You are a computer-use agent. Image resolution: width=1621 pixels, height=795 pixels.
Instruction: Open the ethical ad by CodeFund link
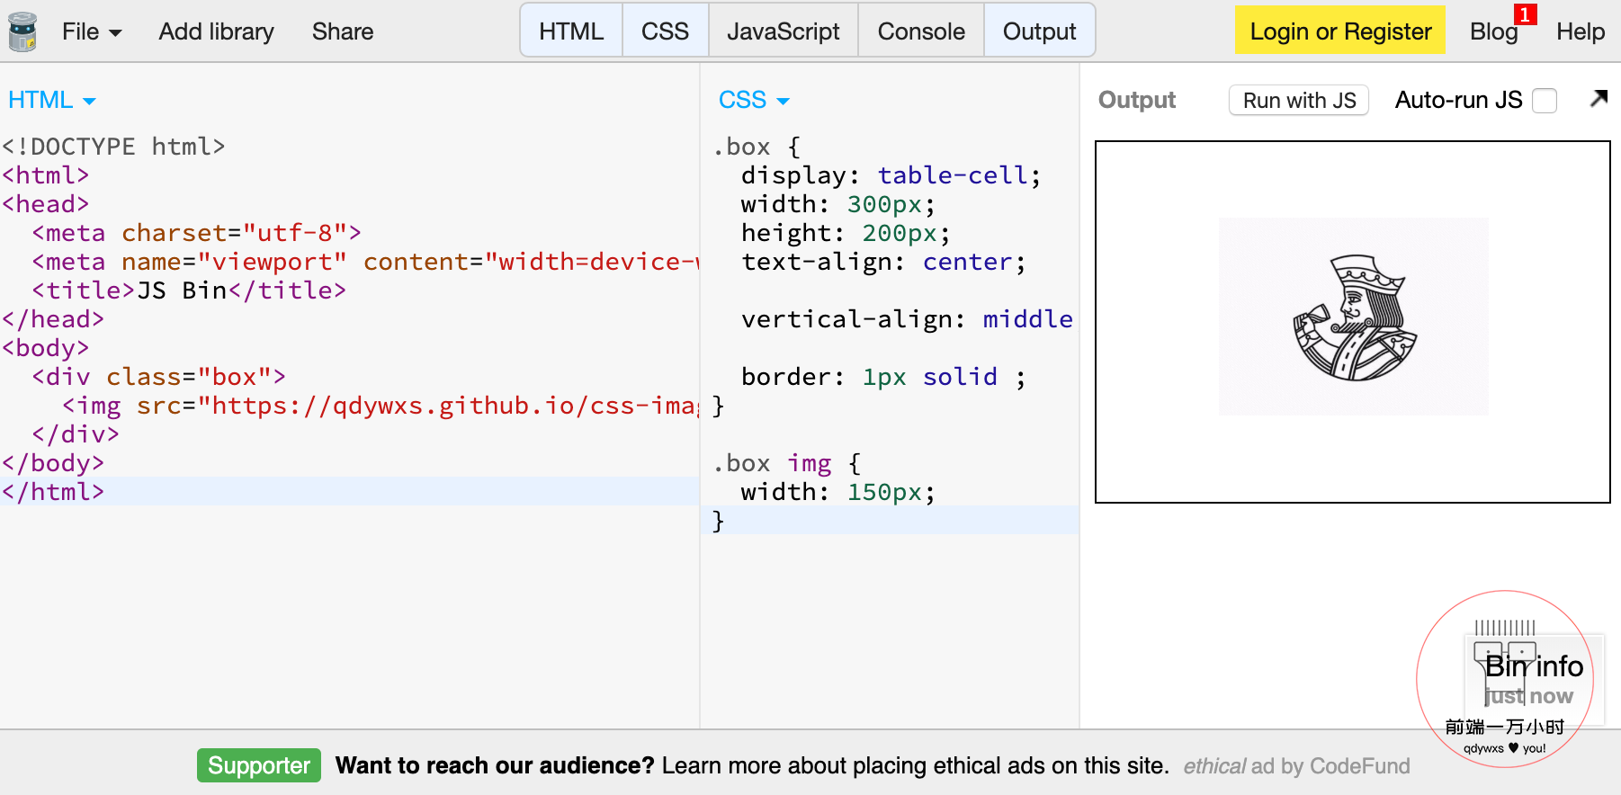pyautogui.click(x=1296, y=765)
